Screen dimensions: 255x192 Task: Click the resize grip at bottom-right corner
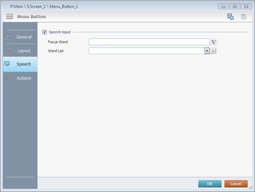pyautogui.click(x=251, y=188)
